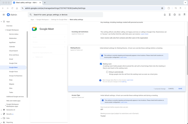The image size is (188, 124).
Task: Open Service status in sidebar
Action: click(14, 34)
